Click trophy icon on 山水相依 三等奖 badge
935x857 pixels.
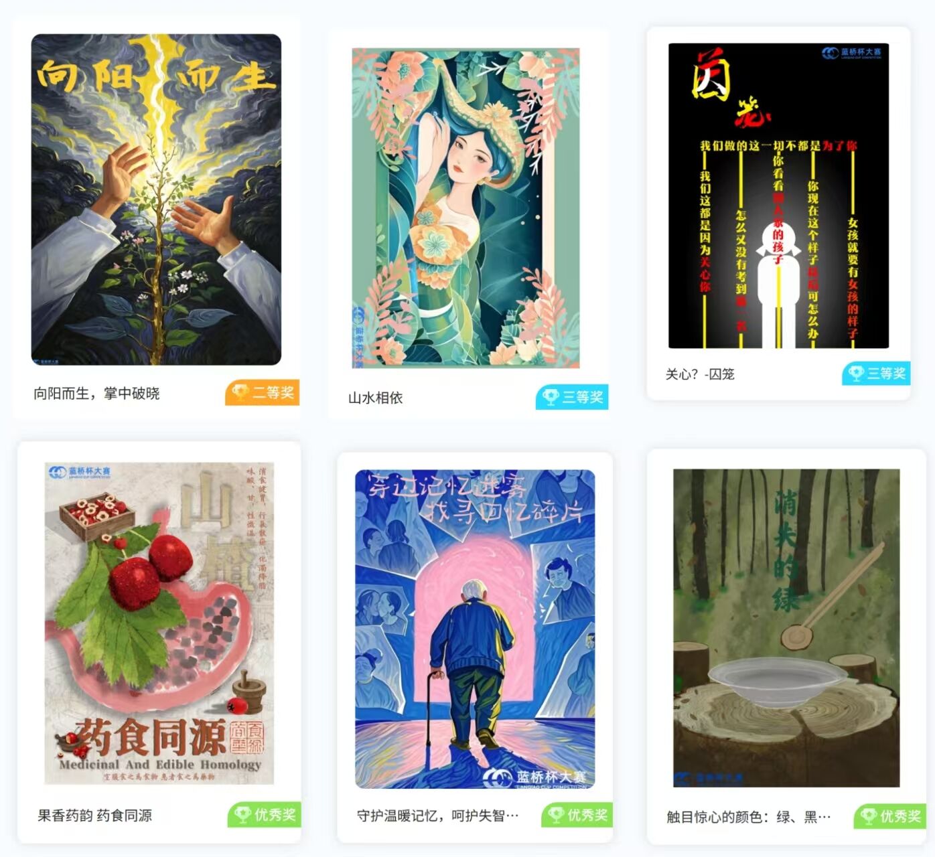(551, 397)
